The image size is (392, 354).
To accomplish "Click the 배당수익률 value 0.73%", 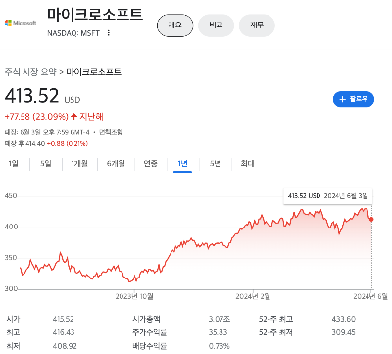I will tap(220, 346).
